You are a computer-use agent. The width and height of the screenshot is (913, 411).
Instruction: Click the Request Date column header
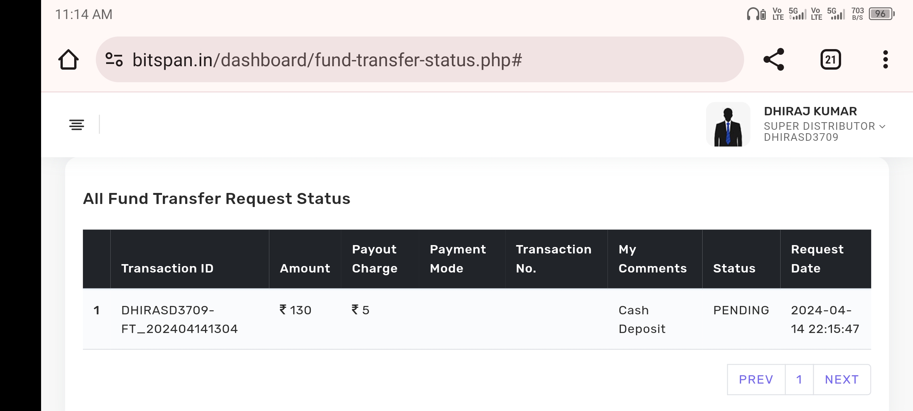(817, 259)
